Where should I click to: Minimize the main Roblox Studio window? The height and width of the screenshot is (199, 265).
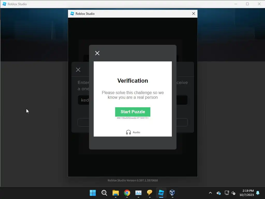click(x=236, y=4)
